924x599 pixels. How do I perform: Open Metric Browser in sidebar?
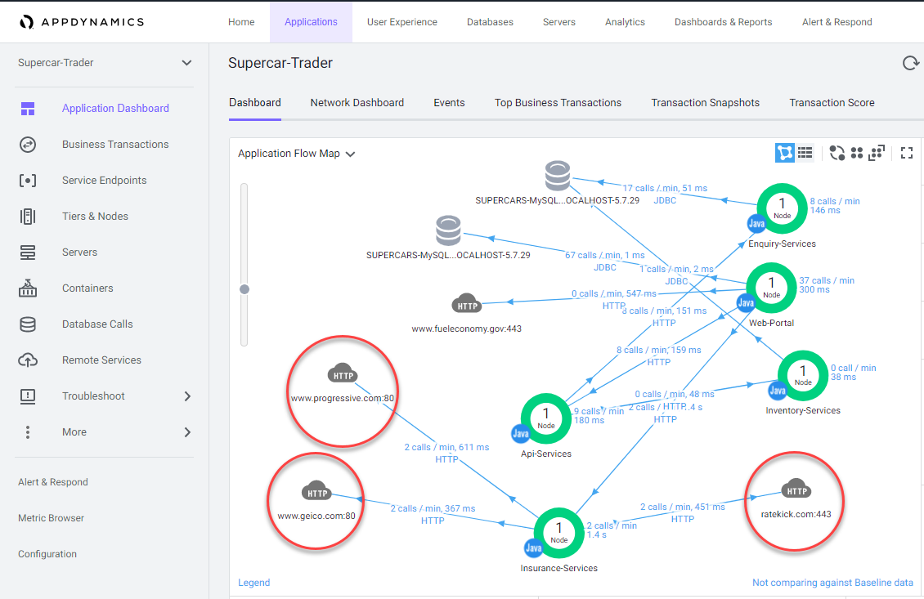52,518
